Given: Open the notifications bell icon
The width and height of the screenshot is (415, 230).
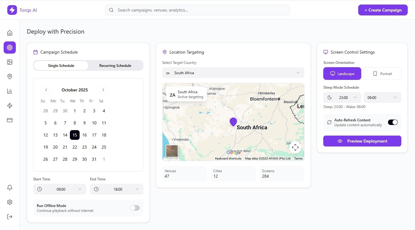Looking at the screenshot, I should tap(10, 188).
